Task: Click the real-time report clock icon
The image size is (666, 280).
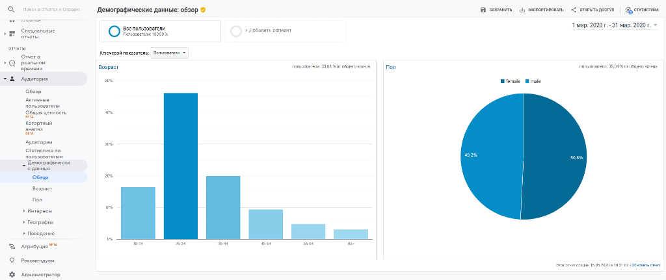Action: (x=12, y=62)
